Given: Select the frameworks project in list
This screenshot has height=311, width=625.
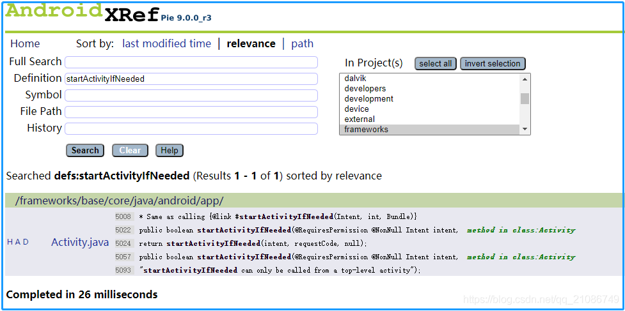Looking at the screenshot, I should [x=430, y=129].
